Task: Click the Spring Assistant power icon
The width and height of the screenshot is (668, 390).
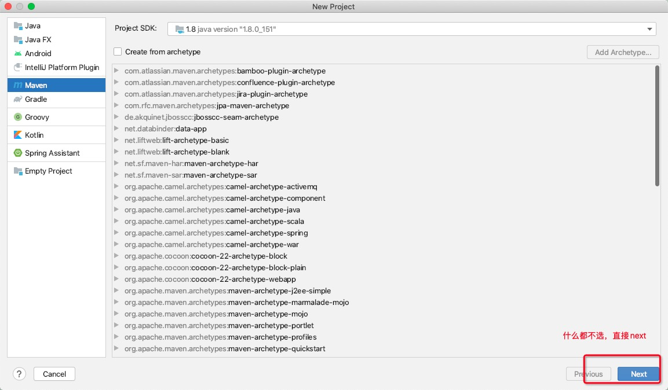Action: pos(18,153)
